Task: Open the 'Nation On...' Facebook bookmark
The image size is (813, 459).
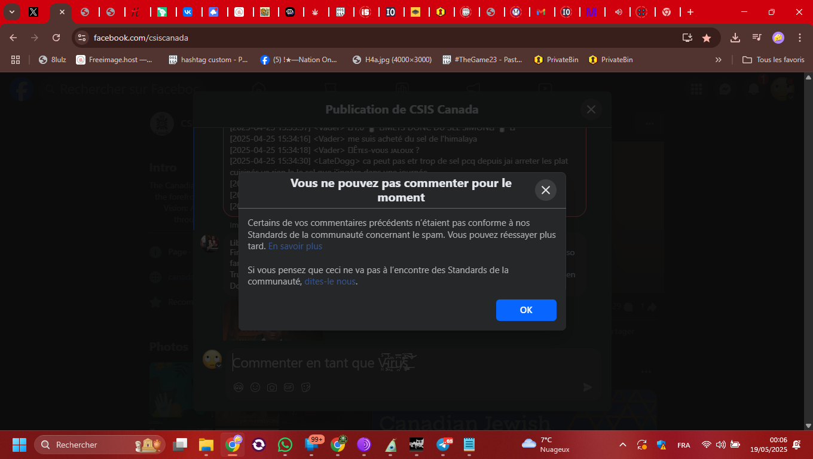Action: (299, 60)
